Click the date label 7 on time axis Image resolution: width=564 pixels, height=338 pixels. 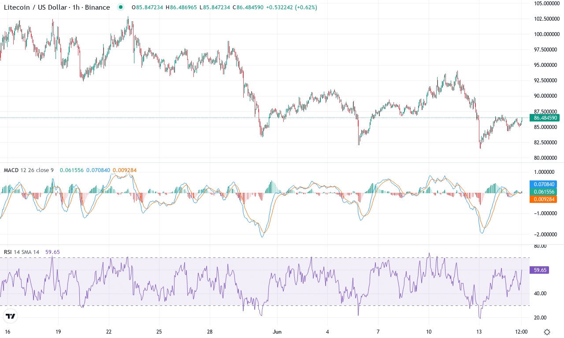pos(378,331)
